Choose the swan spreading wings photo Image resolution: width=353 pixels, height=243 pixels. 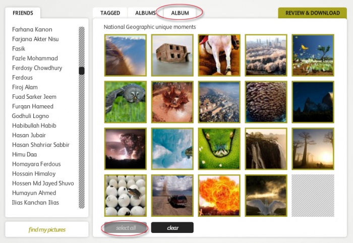click(266, 196)
